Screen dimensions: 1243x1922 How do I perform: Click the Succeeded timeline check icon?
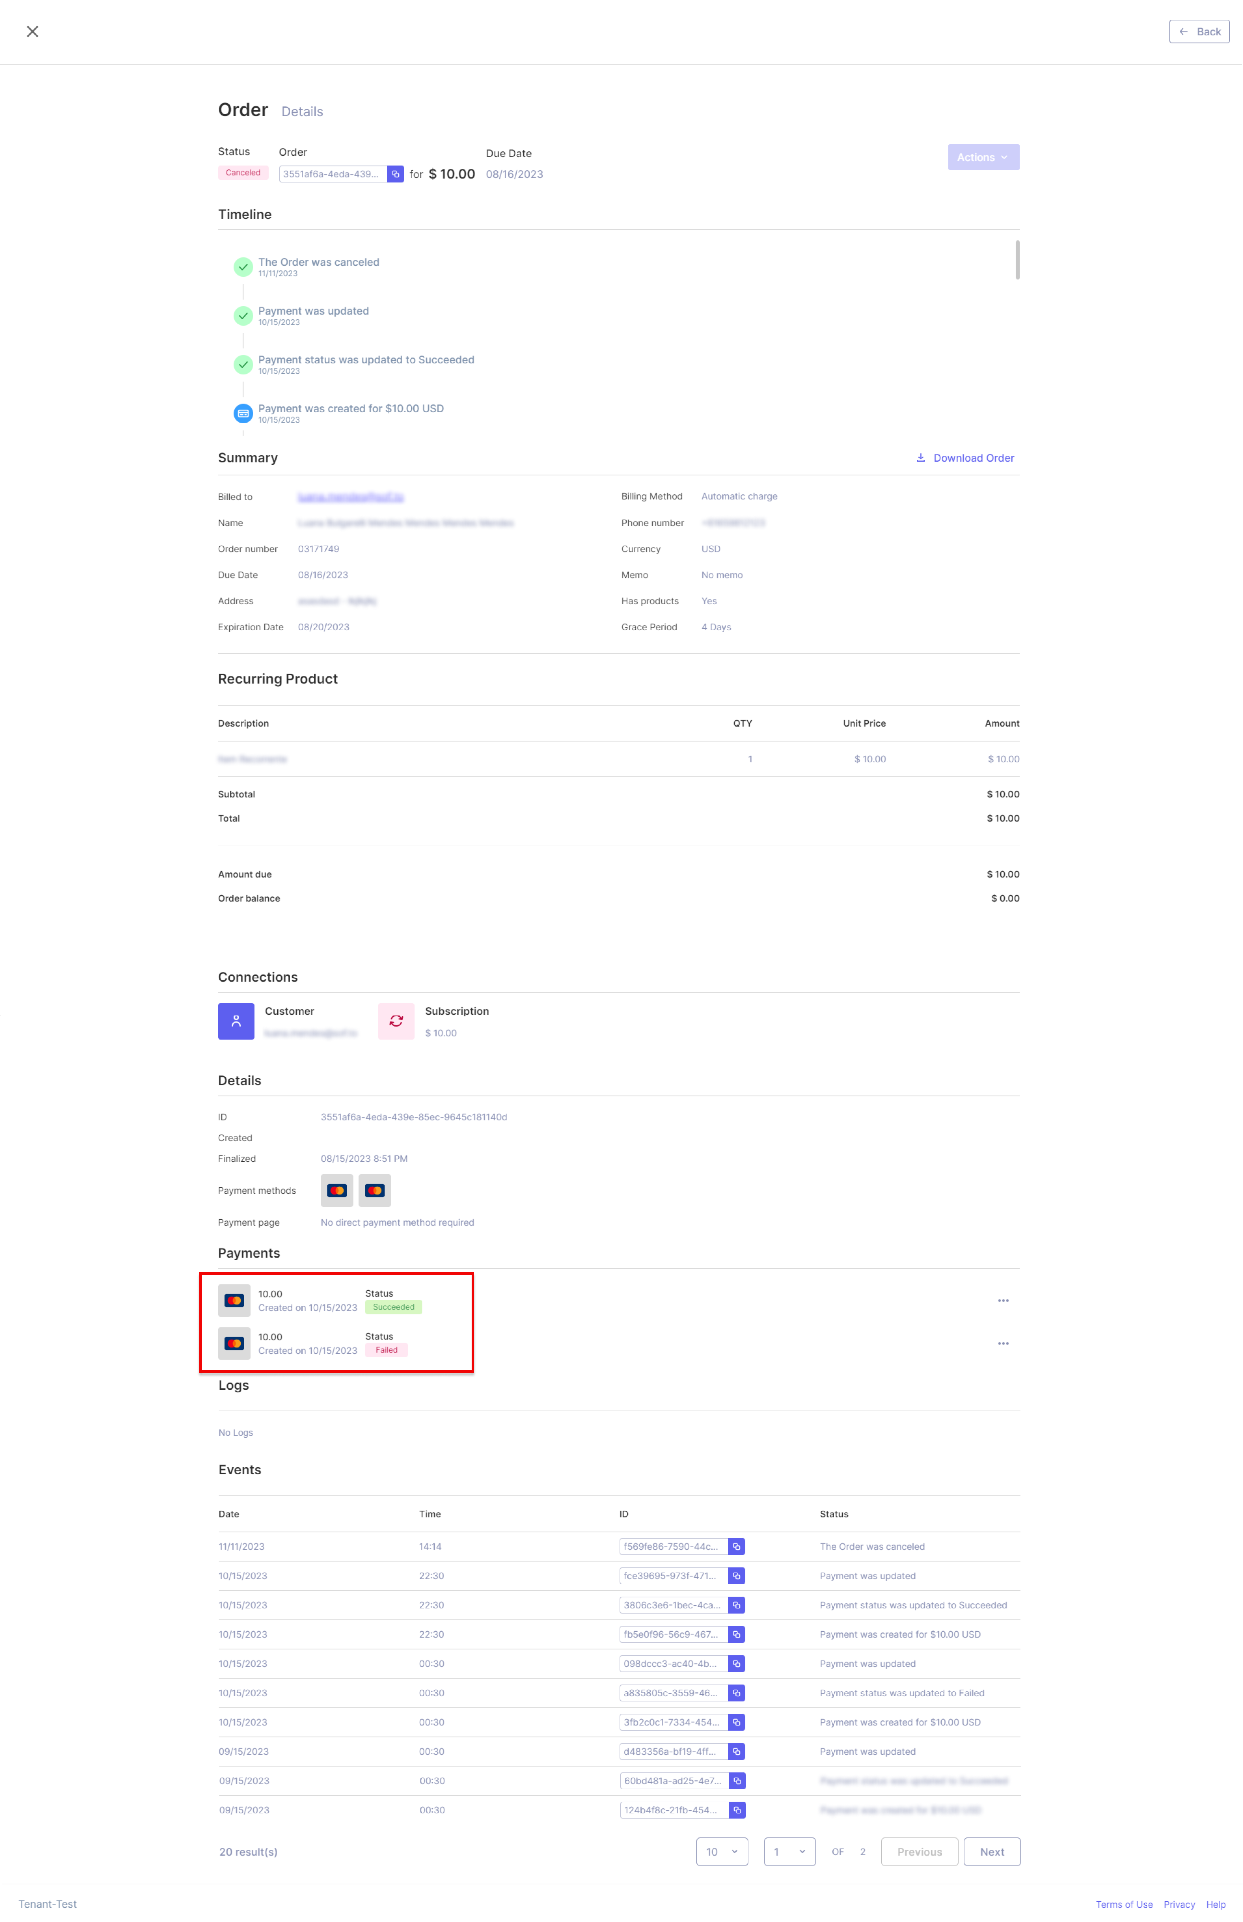click(243, 365)
